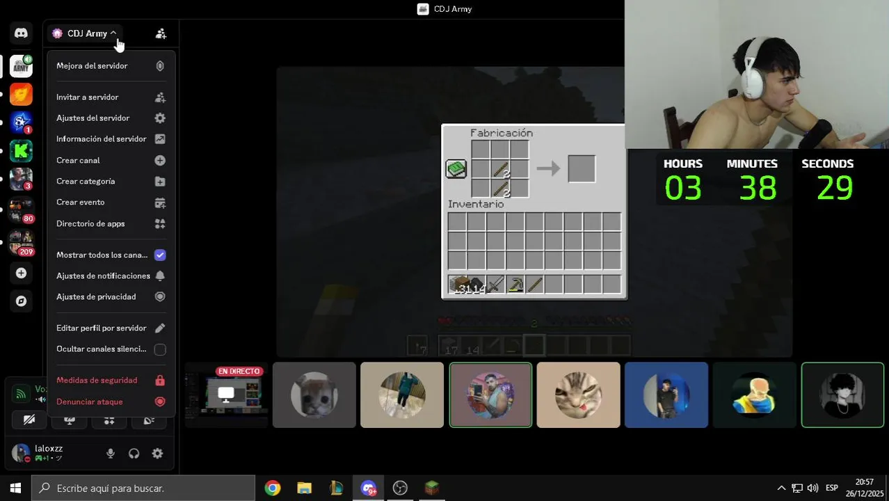This screenshot has width=889, height=501.
Task: Toggle camera button with slashed video icon
Action: pyautogui.click(x=29, y=420)
